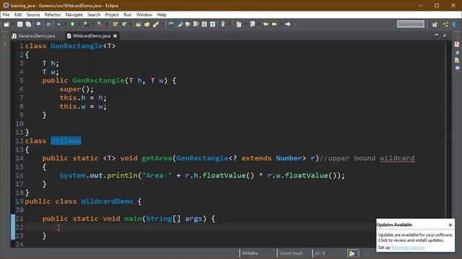Click the status bar updates icon
The width and height of the screenshot is (462, 259).
tap(352, 253)
